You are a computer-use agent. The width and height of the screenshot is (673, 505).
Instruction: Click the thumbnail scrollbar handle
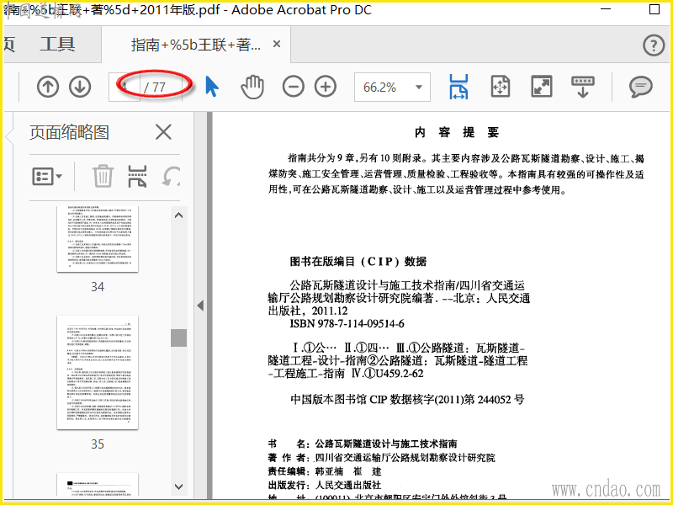pyautogui.click(x=178, y=338)
